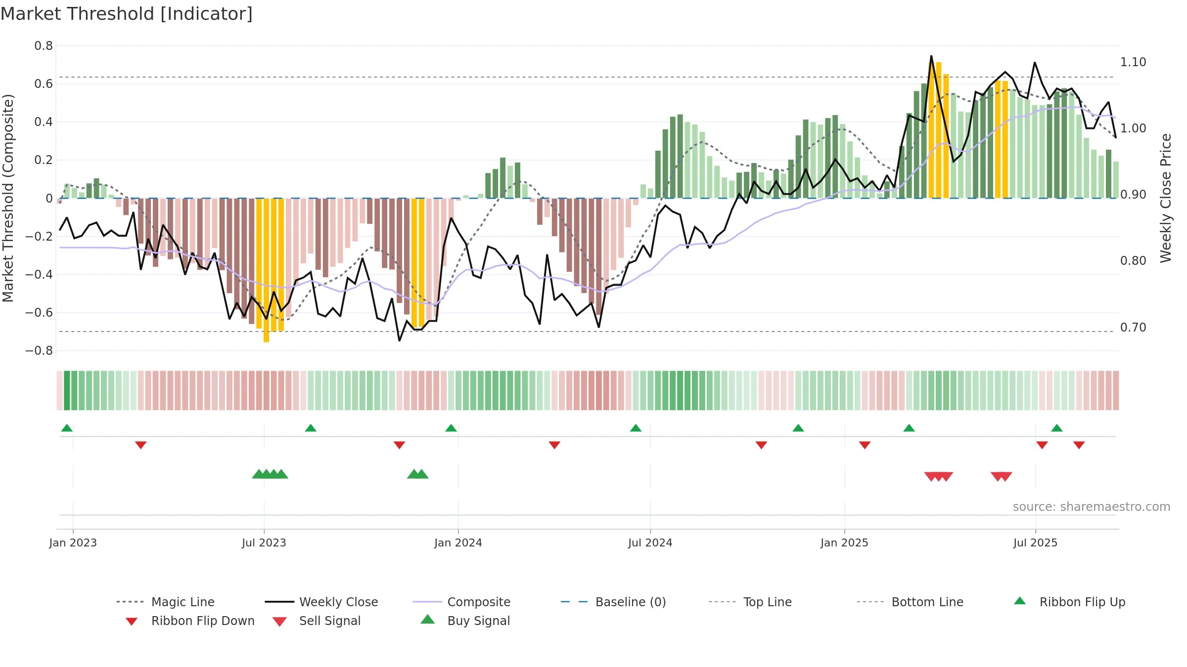This screenshot has height=667, width=1187.
Task: Toggle the Weekly Close legend entry
Action: tap(321, 602)
